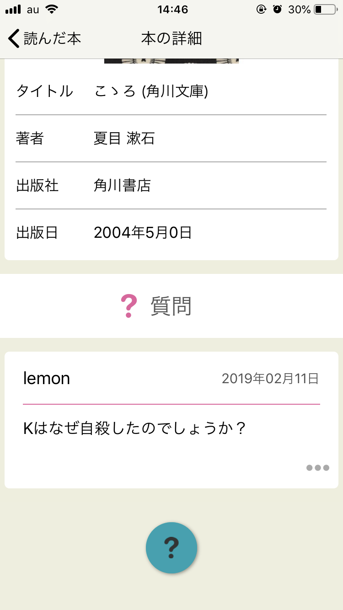343x610 pixels.
Task: Tap the Wi-Fi icon in status bar
Action: coord(52,9)
